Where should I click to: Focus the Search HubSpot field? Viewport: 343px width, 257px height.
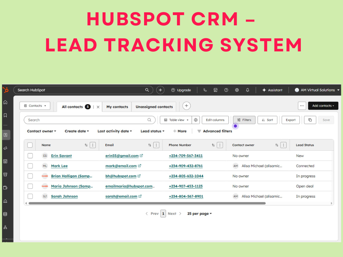(x=83, y=90)
